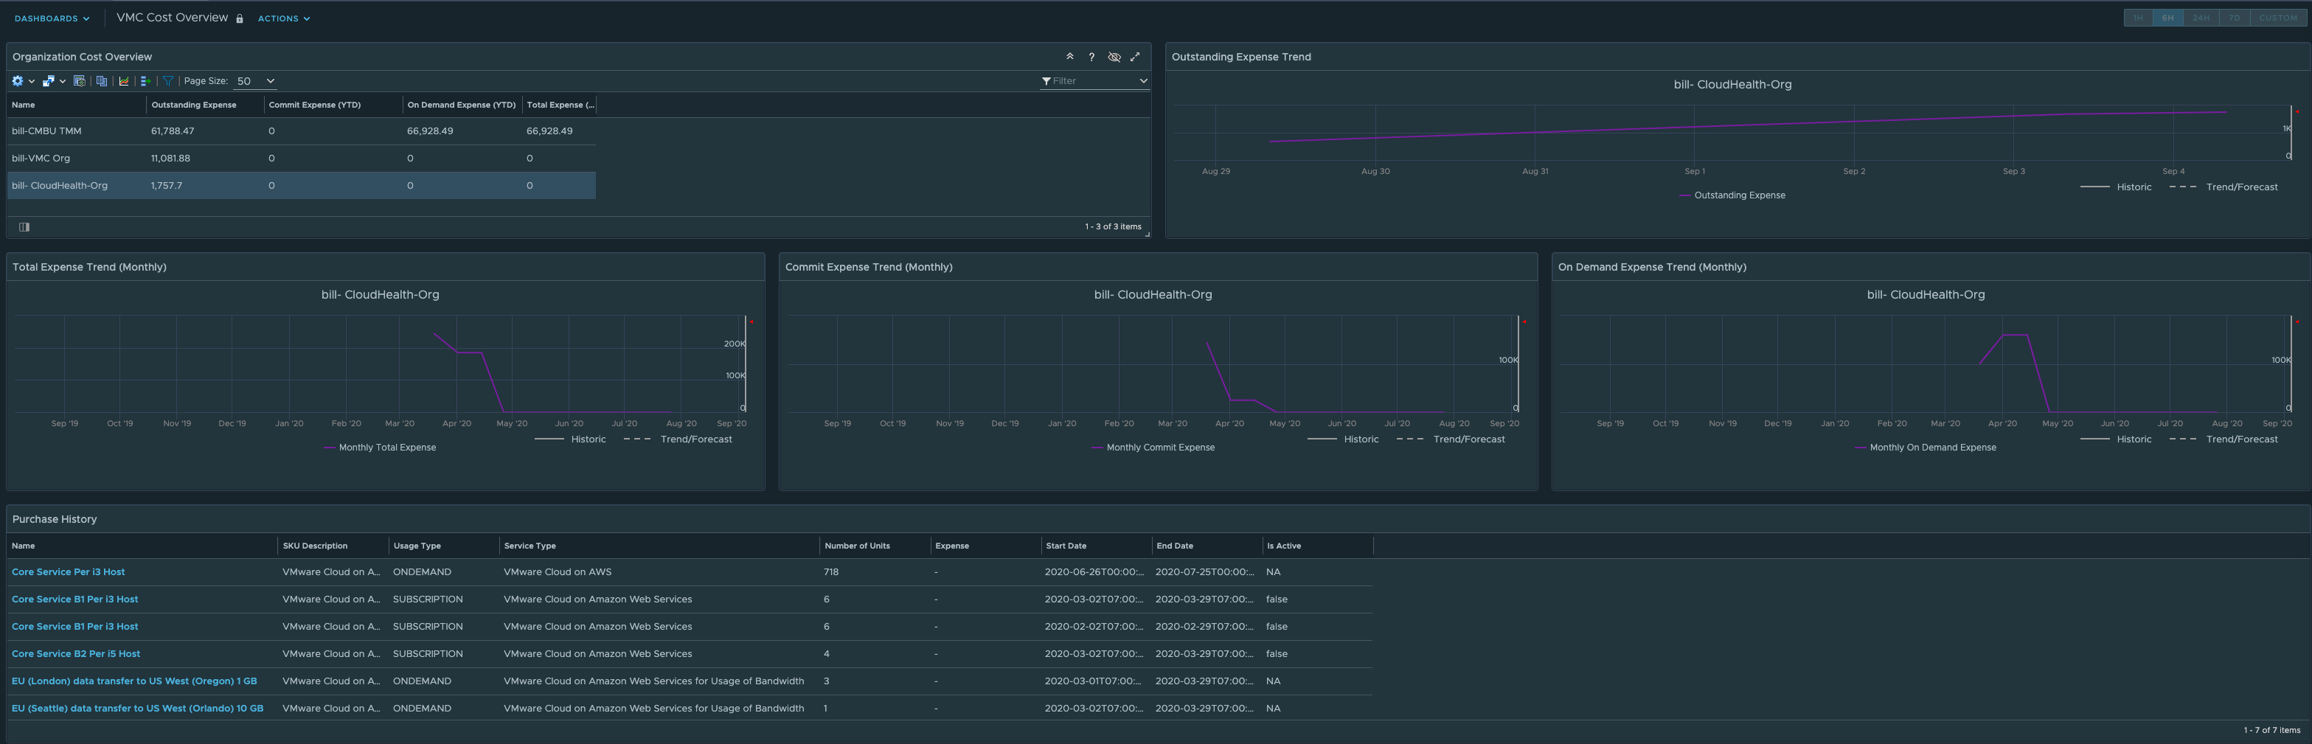This screenshot has height=744, width=2312.
Task: Sort Purchase History by Start Date
Action: click(1066, 546)
